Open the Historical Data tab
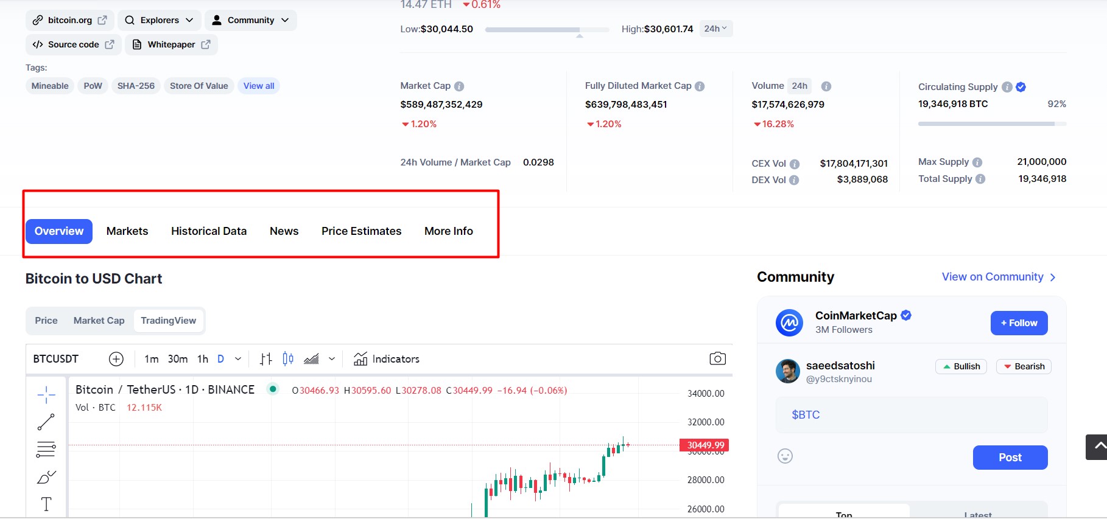Image resolution: width=1107 pixels, height=519 pixels. click(209, 231)
